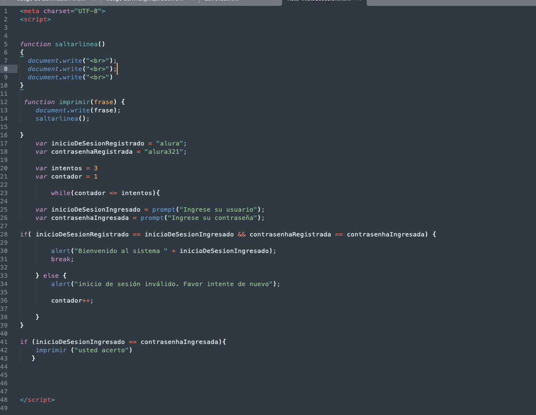Viewport: 536px width, 415px height.
Task: Click the contador initial value 1
Action: [96, 177]
